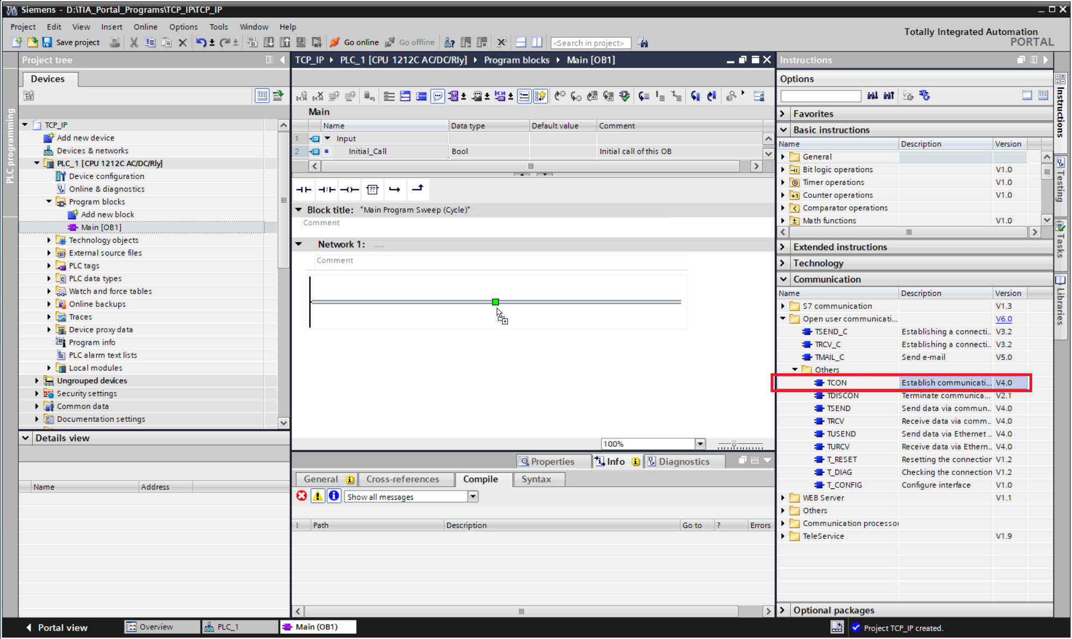Image resolution: width=1072 pixels, height=639 pixels.
Task: Click the Search in project field
Action: click(590, 43)
